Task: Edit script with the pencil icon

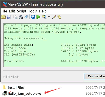Action: [x=54, y=17]
